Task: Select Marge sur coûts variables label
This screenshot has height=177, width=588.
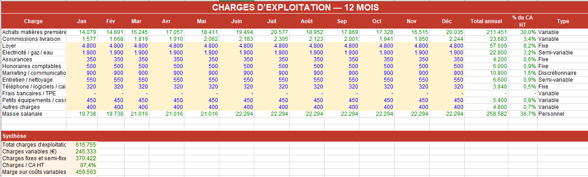Action: pyautogui.click(x=34, y=172)
